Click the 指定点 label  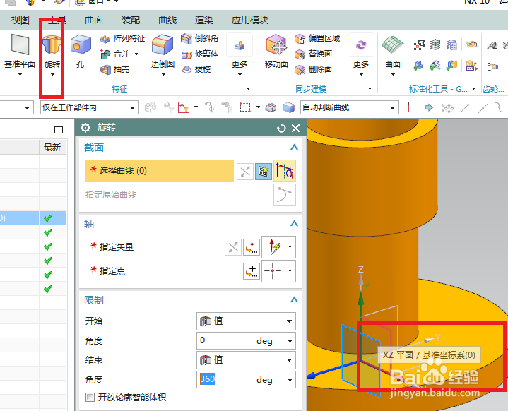[x=112, y=270]
